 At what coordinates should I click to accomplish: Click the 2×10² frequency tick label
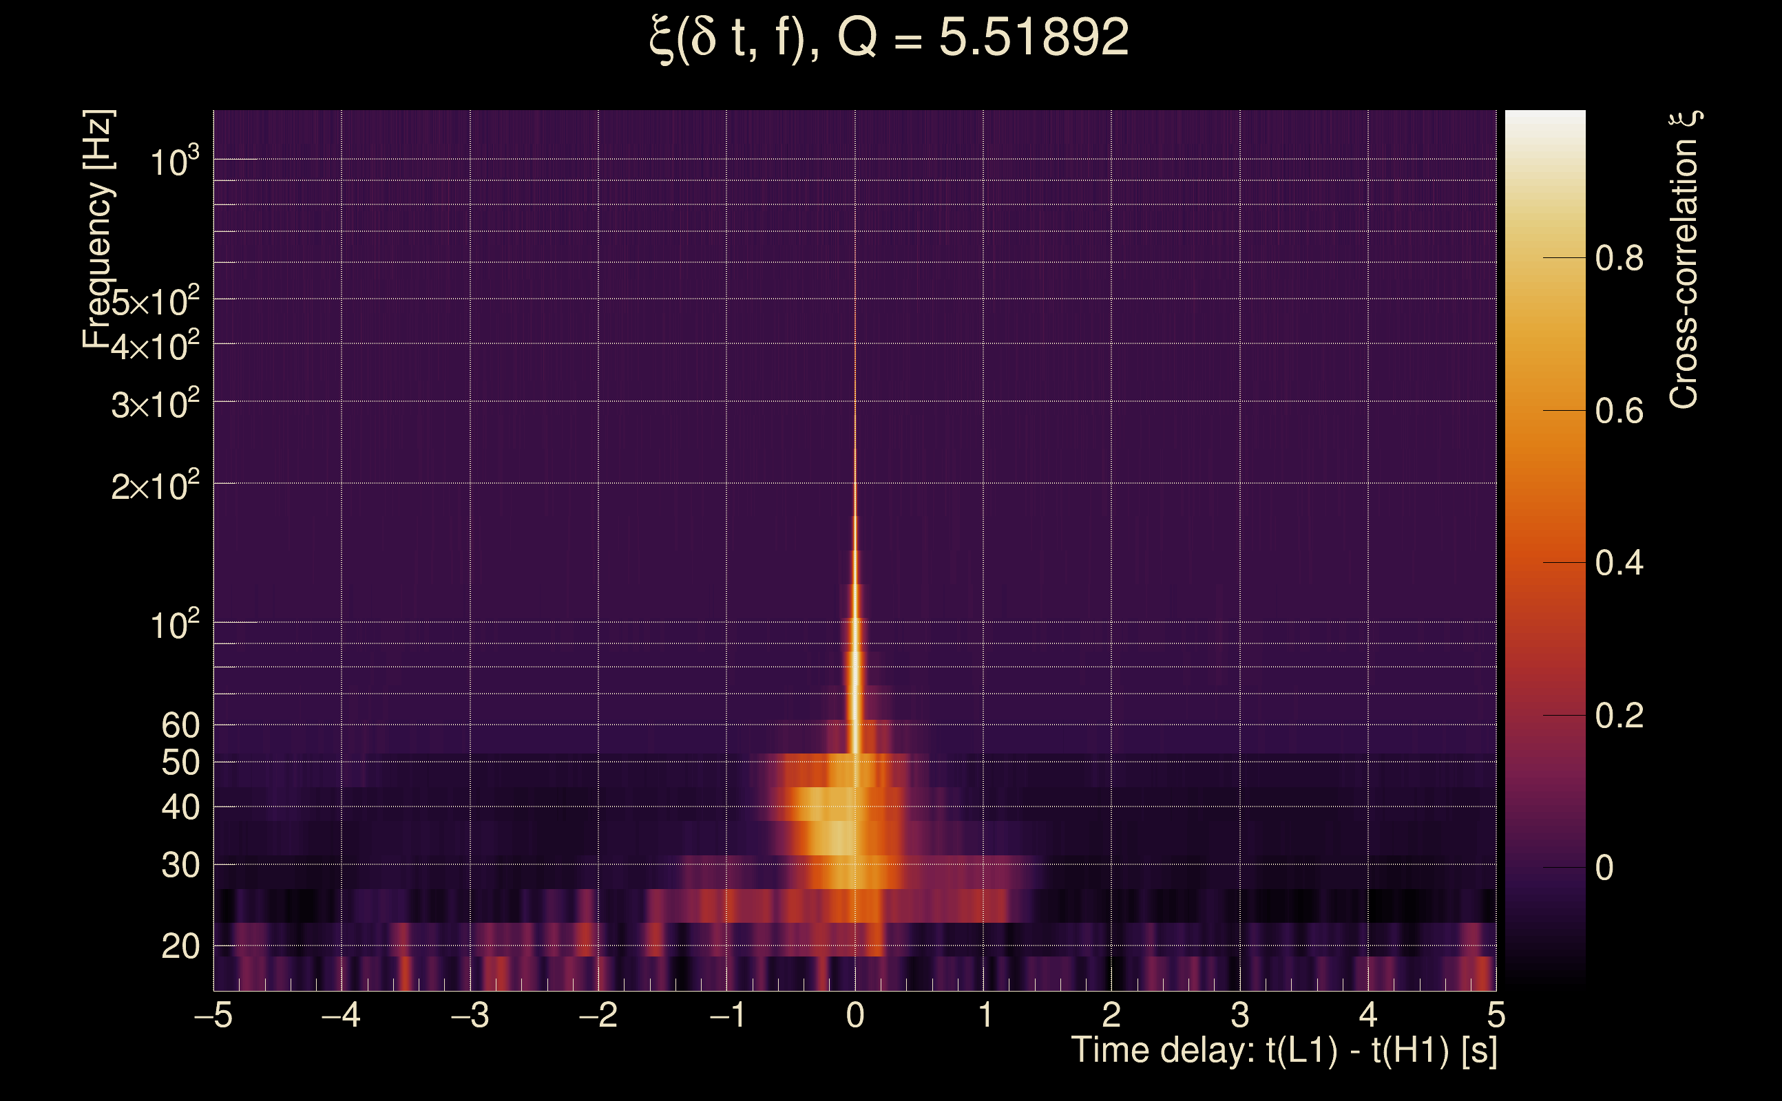[x=155, y=486]
